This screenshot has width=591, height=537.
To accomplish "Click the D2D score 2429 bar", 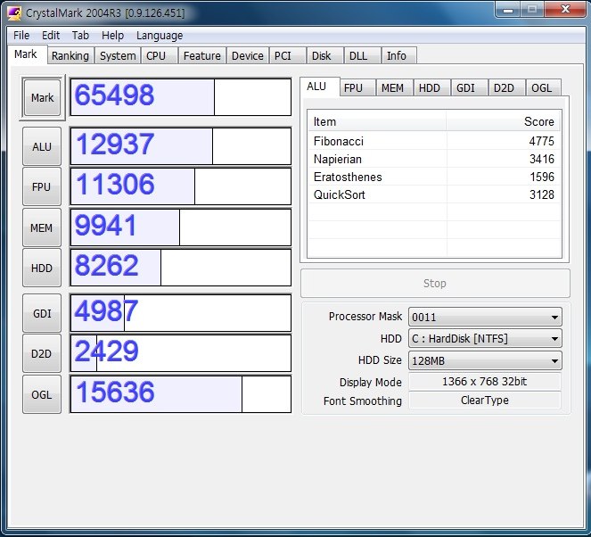I will (181, 353).
